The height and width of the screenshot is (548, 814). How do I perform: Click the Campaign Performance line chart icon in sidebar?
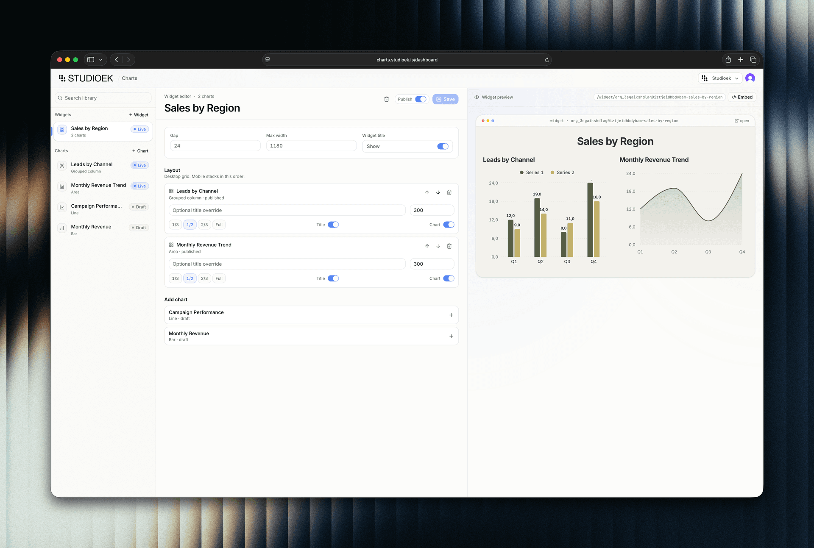click(62, 207)
